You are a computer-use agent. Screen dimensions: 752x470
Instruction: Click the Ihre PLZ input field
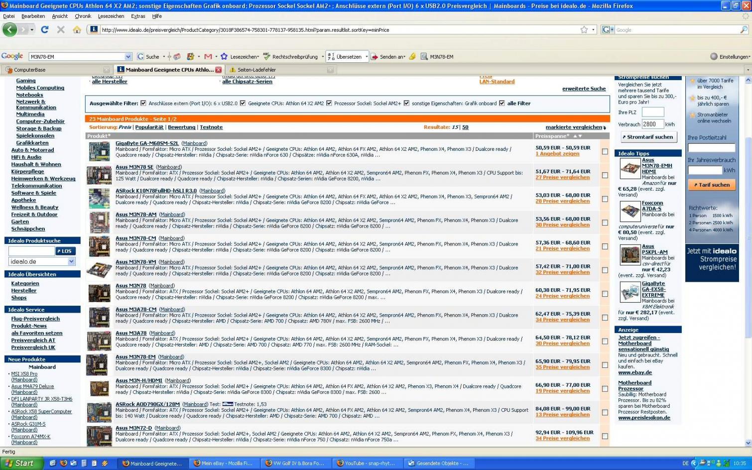[x=652, y=112]
